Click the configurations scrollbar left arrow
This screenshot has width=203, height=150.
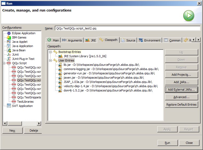[x=5, y=123]
